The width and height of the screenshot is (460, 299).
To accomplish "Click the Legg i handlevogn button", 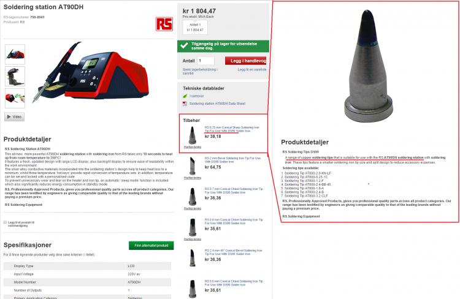I will (245, 61).
